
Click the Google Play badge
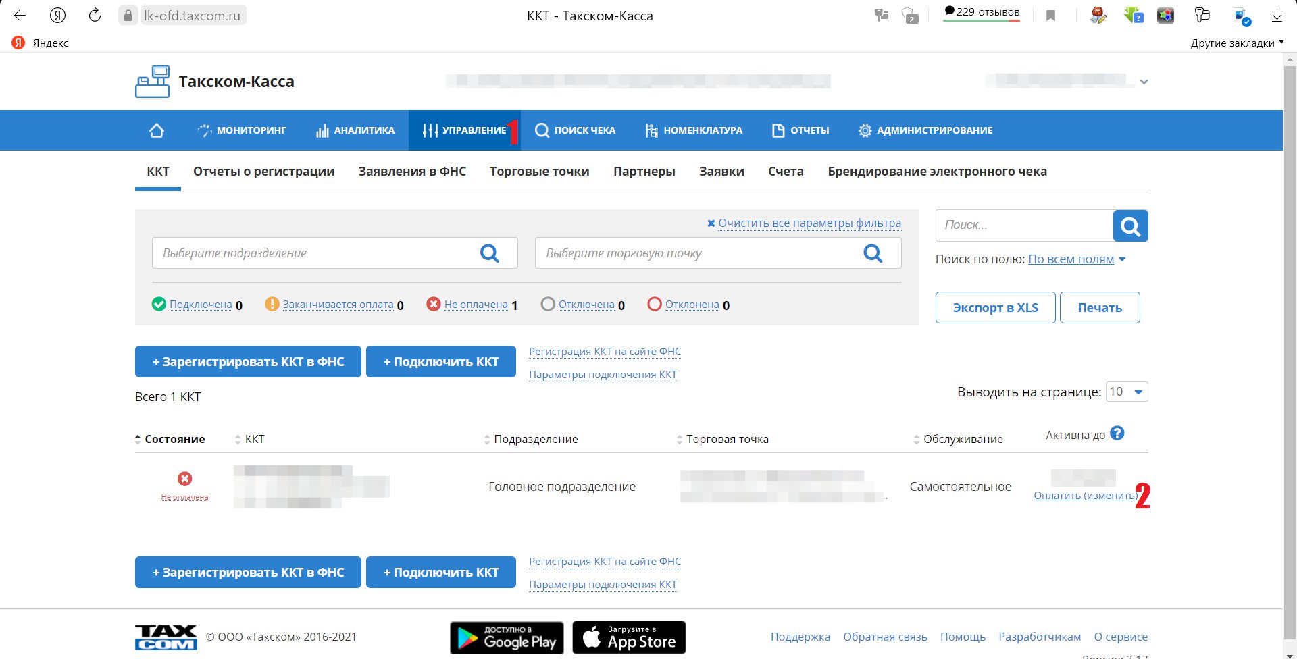point(507,637)
